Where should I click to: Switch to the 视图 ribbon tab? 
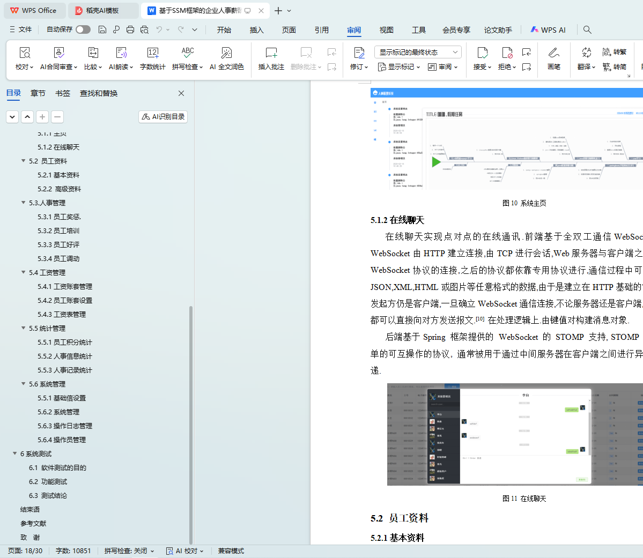(x=386, y=30)
